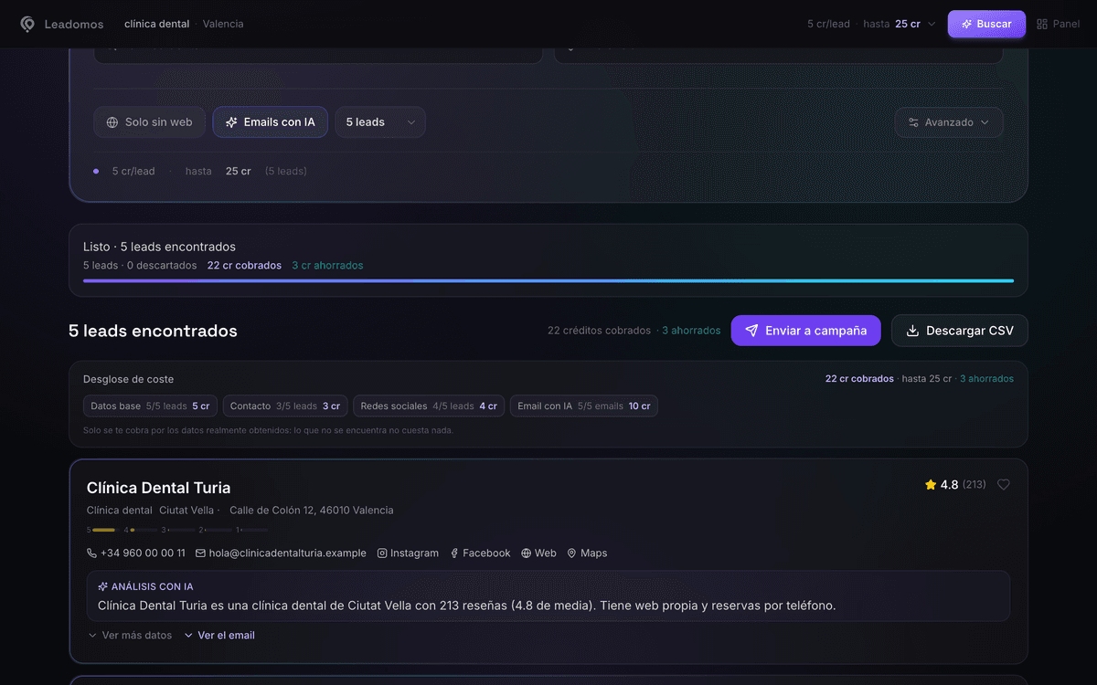
Task: Open the Panel dashboard icon
Action: [x=1042, y=24]
